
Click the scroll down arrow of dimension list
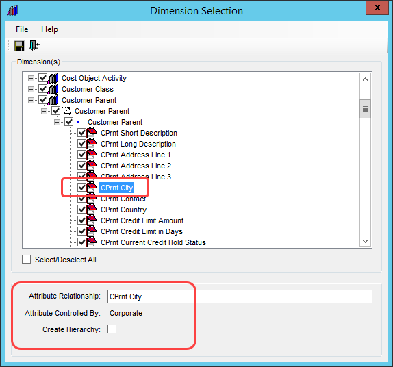tap(365, 241)
